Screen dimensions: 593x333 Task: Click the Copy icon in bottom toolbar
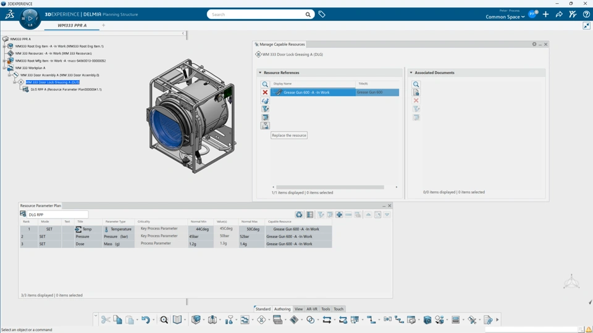coord(117,320)
